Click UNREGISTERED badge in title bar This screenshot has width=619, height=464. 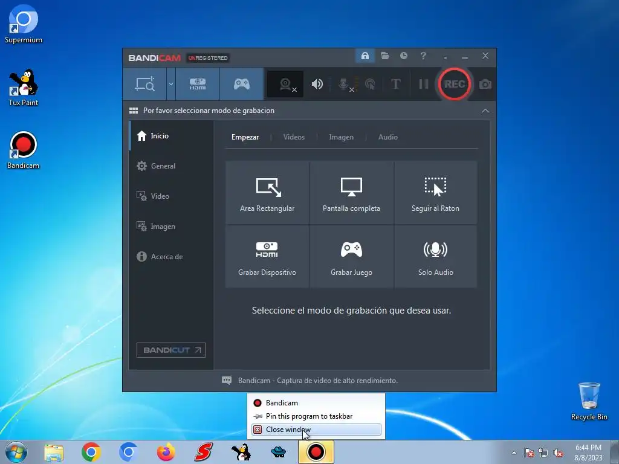click(208, 58)
